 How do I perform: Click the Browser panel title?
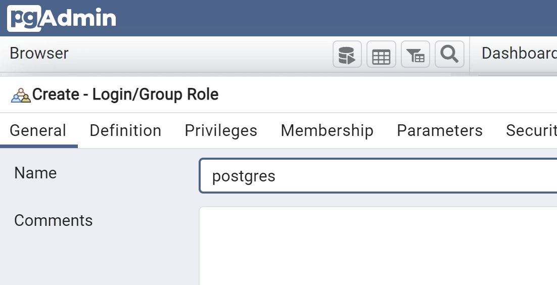point(39,54)
